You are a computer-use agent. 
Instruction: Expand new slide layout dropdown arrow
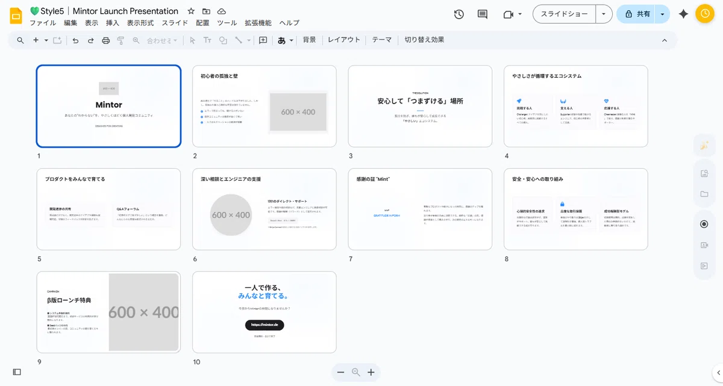point(46,40)
